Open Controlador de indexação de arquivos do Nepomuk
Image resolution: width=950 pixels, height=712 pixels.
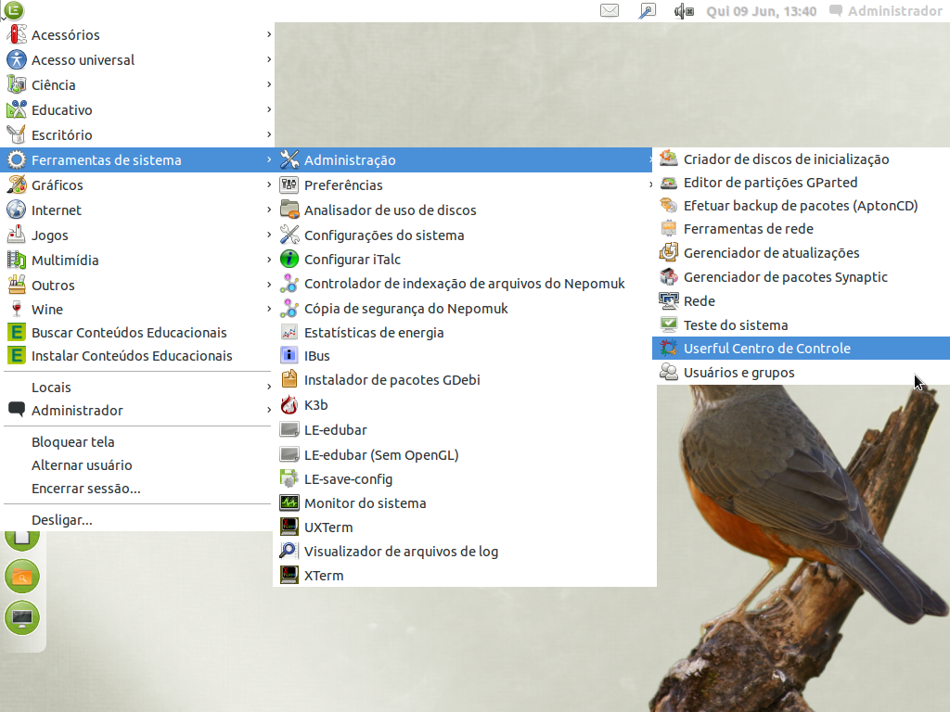click(464, 284)
